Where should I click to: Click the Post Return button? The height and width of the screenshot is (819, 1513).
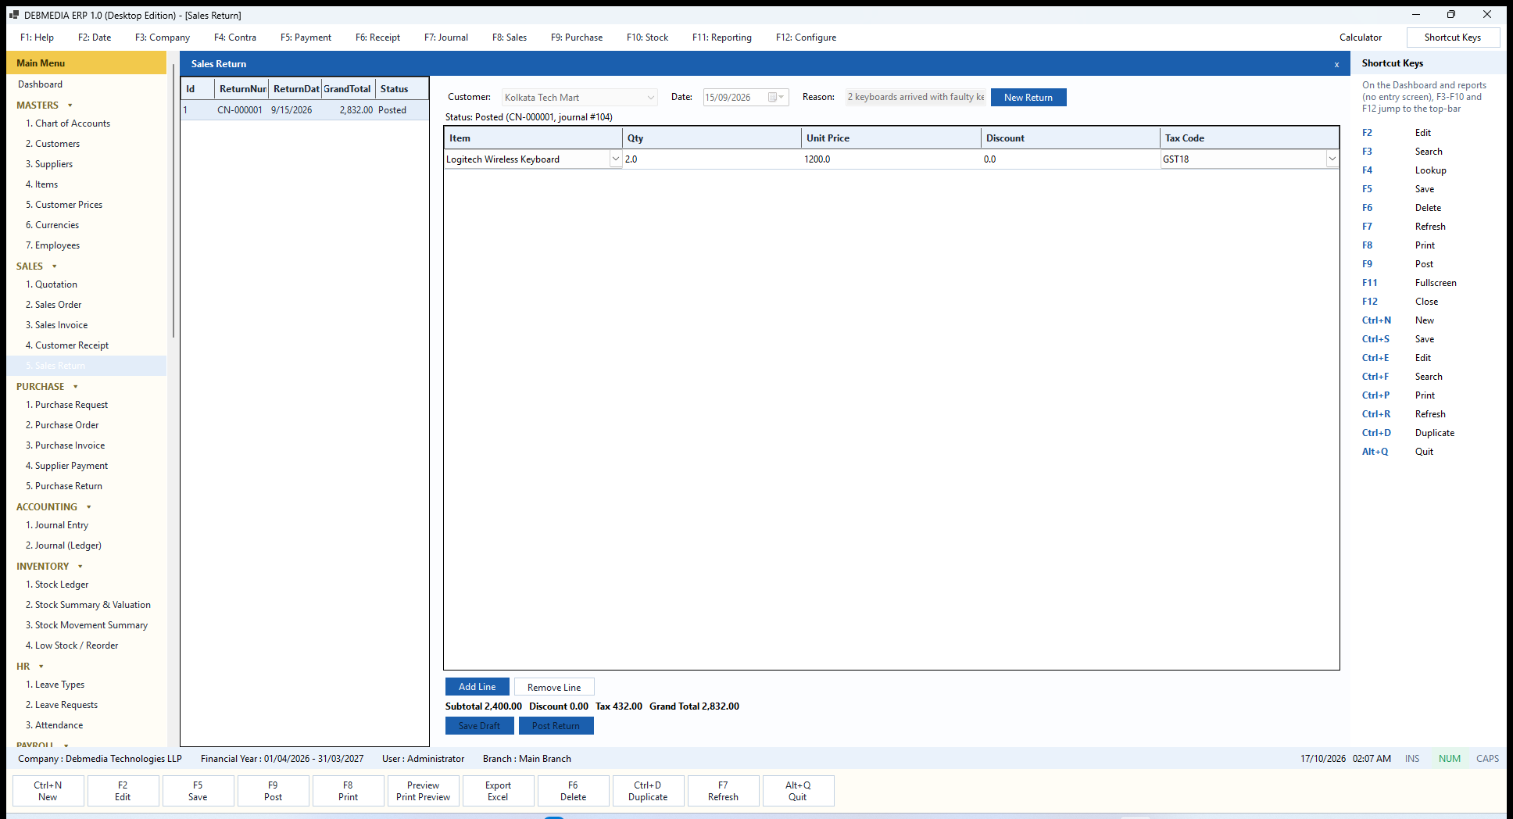point(556,725)
